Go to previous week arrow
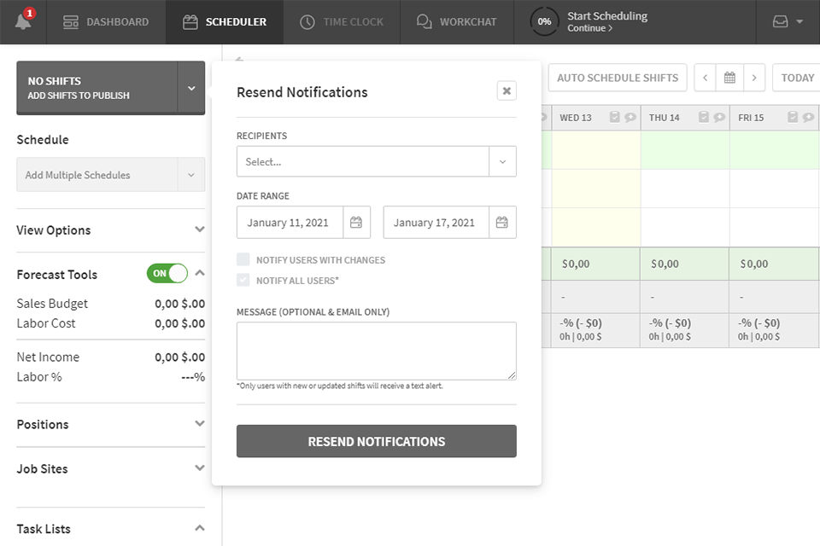The width and height of the screenshot is (820, 546). (x=705, y=78)
